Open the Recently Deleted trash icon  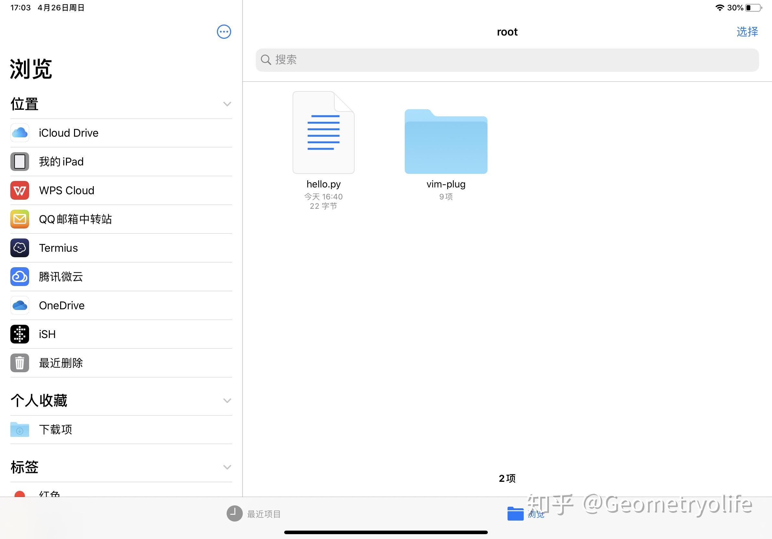coord(20,363)
